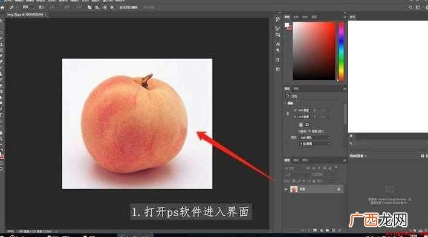Open the tool preset picker in options bar

11,8
